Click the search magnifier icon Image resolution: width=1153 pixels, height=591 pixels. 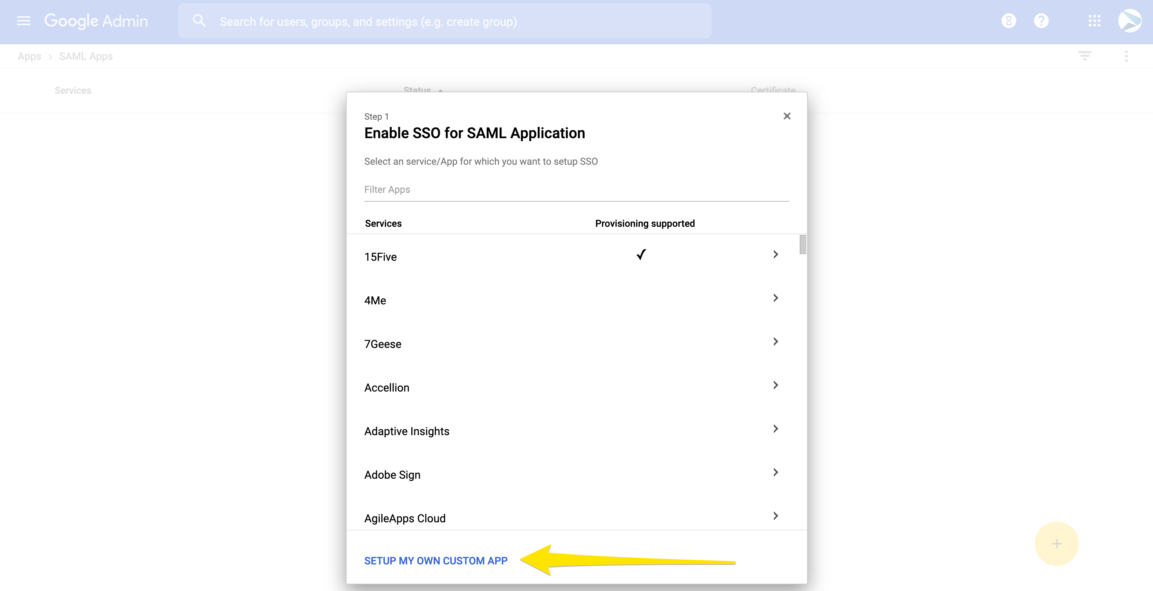click(199, 21)
